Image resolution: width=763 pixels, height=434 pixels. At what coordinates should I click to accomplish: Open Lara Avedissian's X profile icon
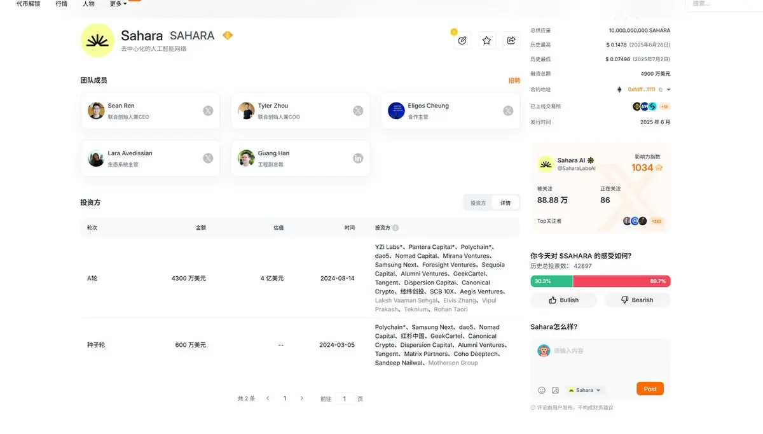208,158
